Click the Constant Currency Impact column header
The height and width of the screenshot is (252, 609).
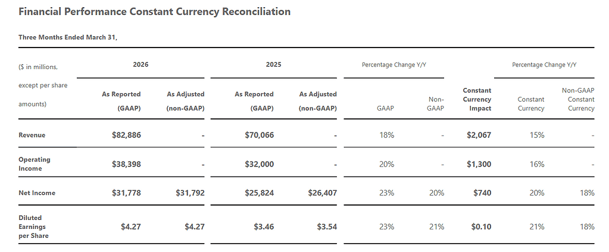click(477, 99)
